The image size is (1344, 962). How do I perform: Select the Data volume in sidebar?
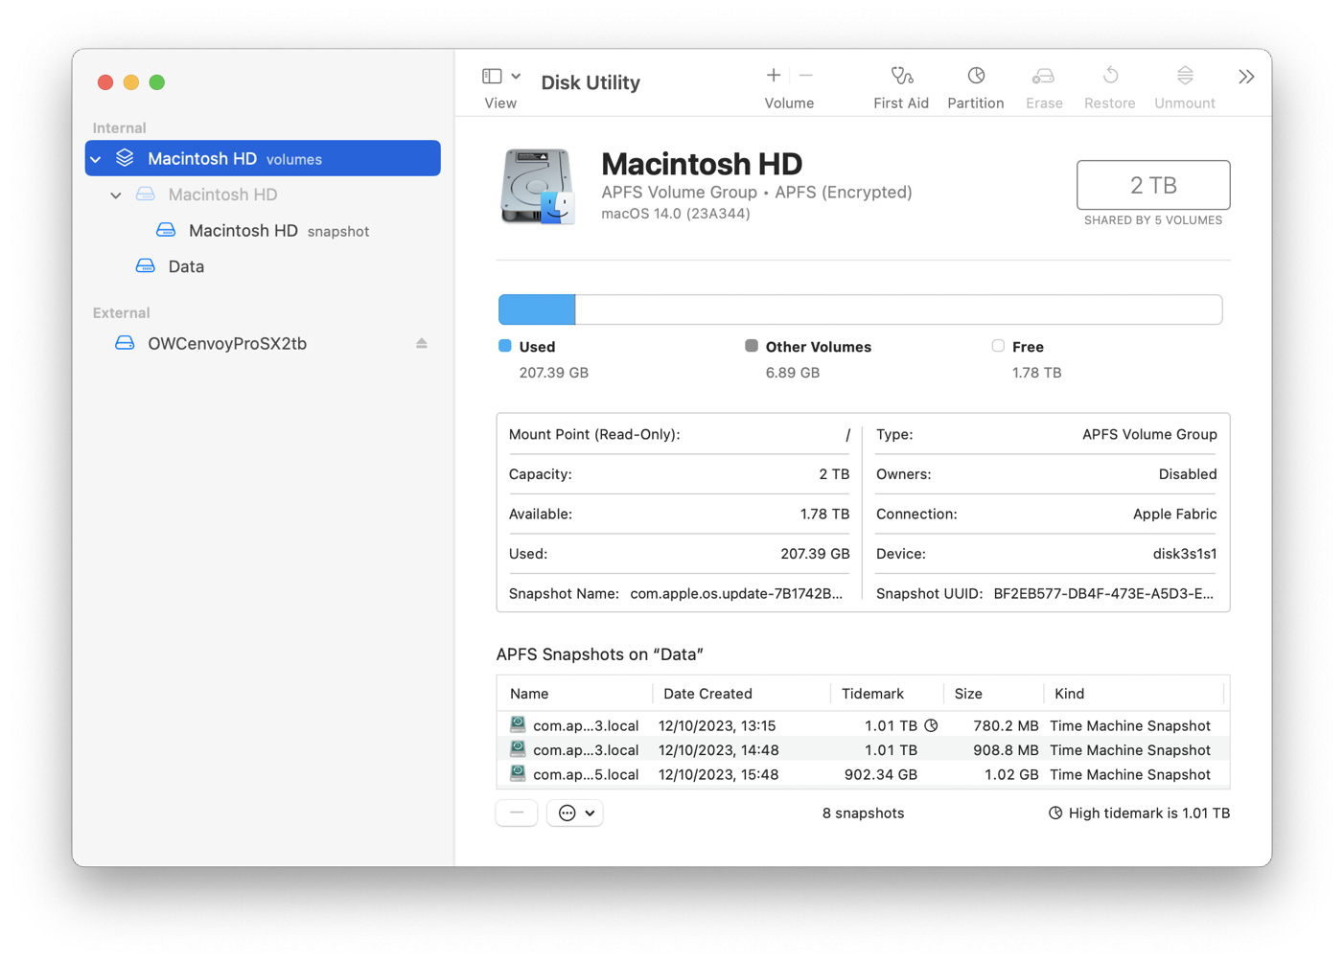(186, 266)
